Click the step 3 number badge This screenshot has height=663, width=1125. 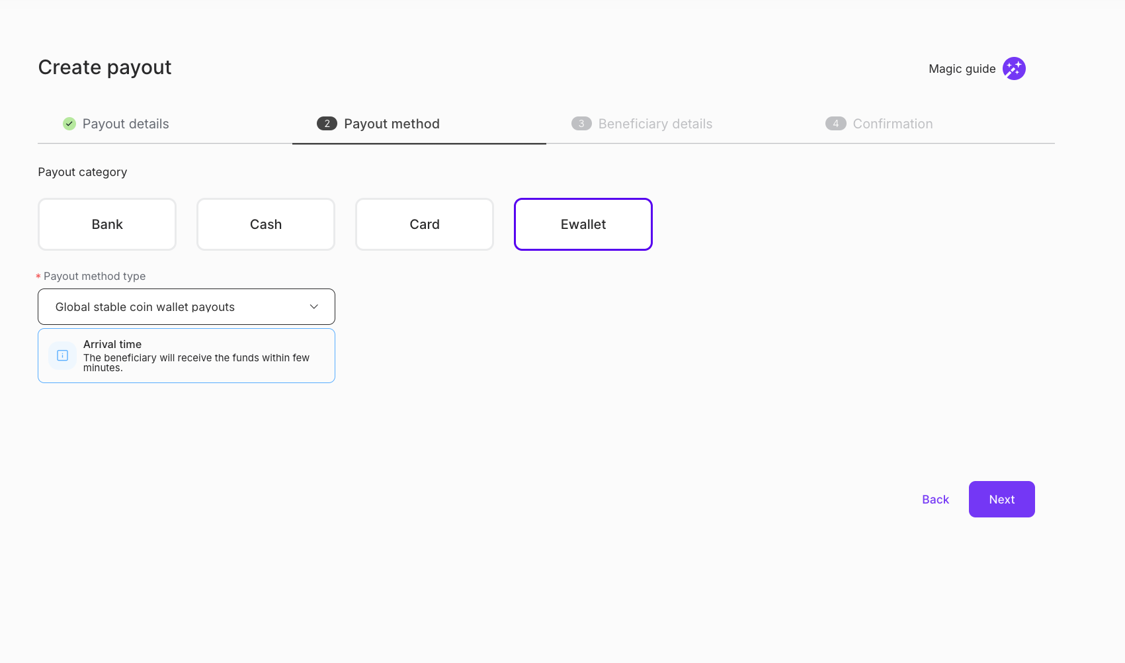tap(581, 123)
